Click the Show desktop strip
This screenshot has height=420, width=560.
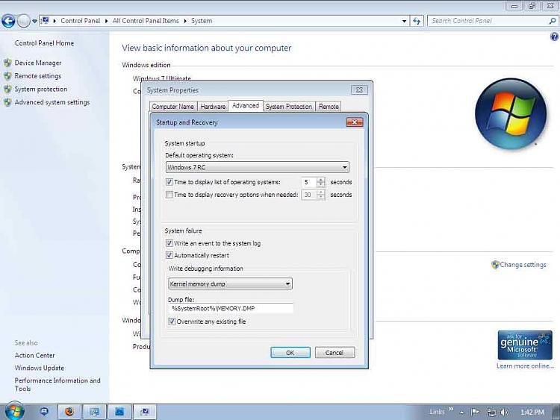tap(556, 412)
